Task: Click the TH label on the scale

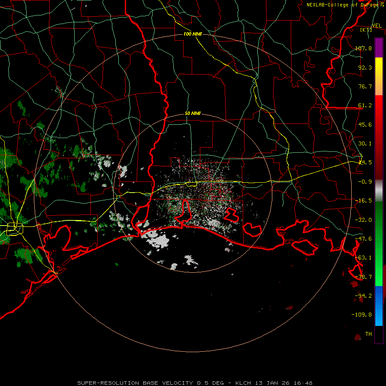Action: pos(368,334)
